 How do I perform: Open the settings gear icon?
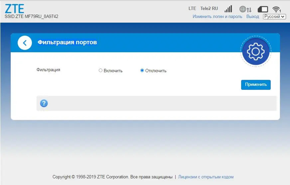pyautogui.click(x=256, y=52)
